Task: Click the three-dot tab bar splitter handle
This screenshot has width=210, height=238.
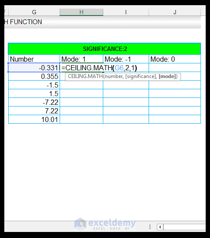Action: point(150,227)
